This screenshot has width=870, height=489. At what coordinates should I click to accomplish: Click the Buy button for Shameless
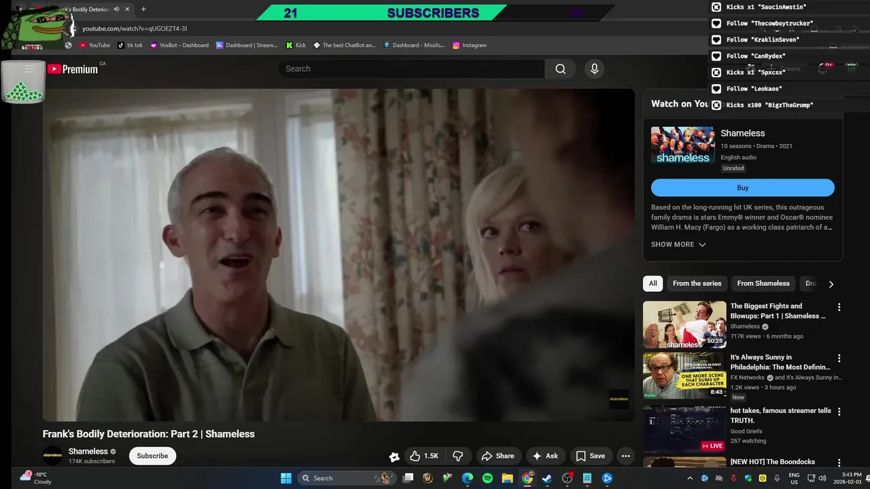click(x=742, y=187)
